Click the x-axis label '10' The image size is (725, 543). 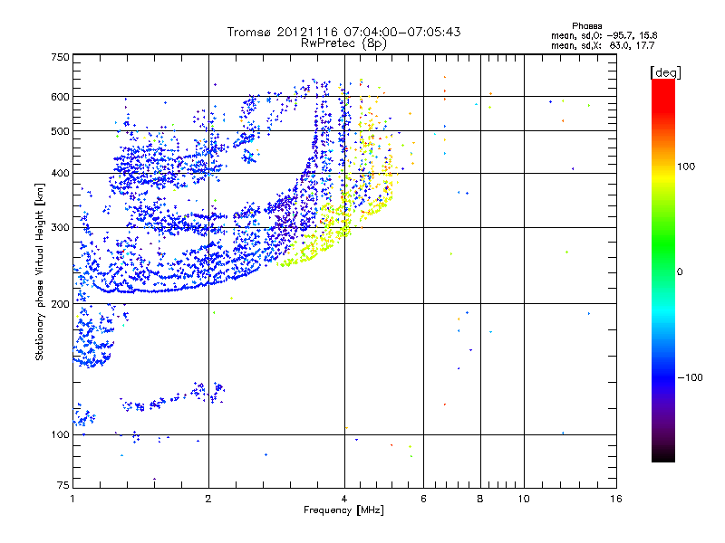click(524, 499)
